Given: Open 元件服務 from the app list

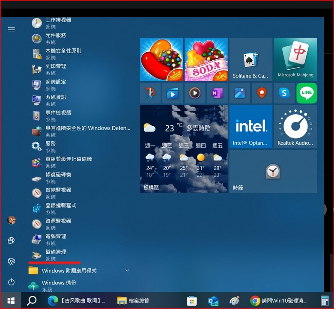Looking at the screenshot, I should click(81, 39).
